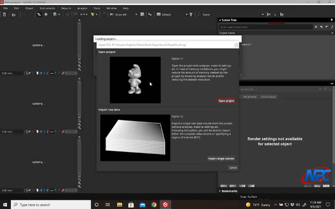Screen dimensions: 335x209
Task: Open Google Chrome from the taskbar
Action: [154, 204]
